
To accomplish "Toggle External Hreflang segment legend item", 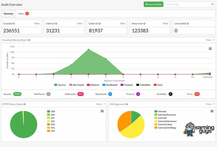I will [165, 128].
